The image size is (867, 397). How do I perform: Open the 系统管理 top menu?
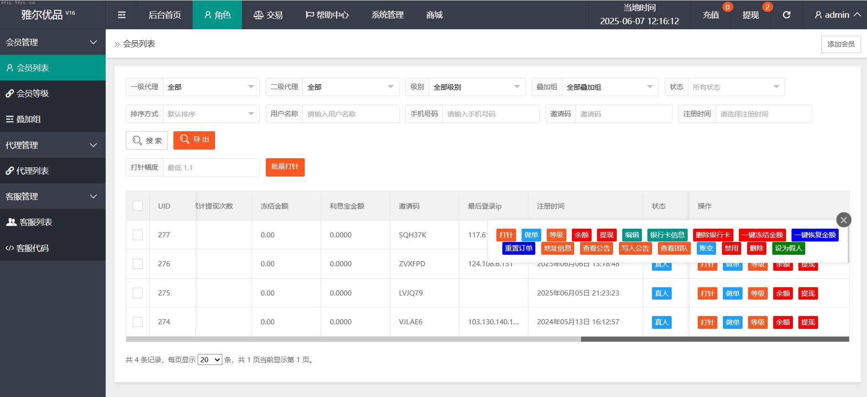[387, 15]
